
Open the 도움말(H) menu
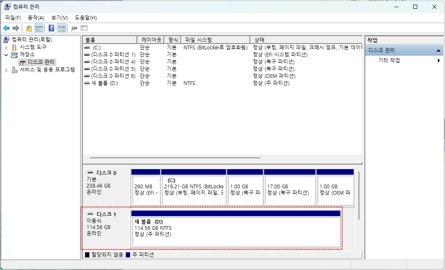coord(86,18)
